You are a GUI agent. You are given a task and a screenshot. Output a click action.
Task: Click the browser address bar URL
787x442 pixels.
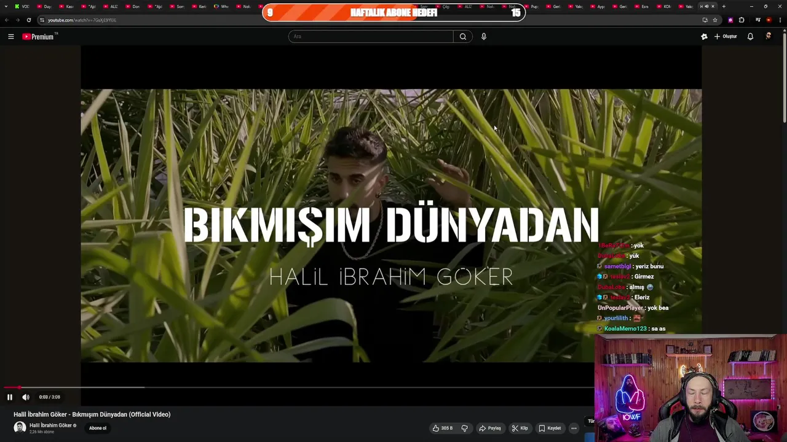point(82,20)
